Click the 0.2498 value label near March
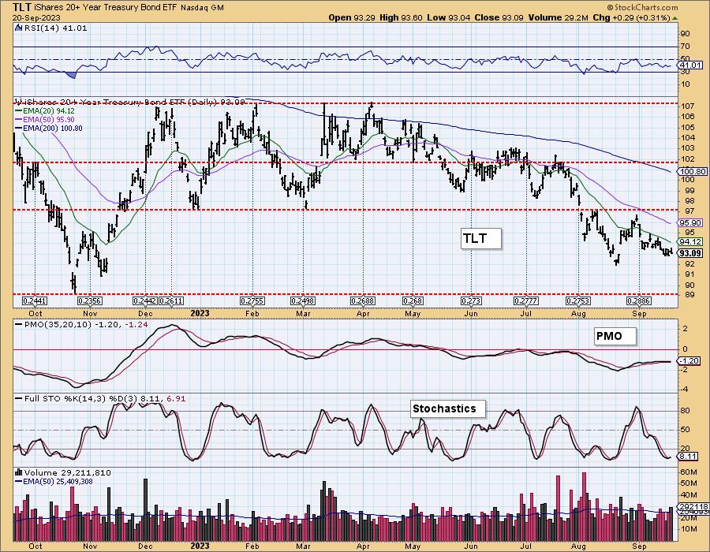710x552 pixels. coord(303,301)
